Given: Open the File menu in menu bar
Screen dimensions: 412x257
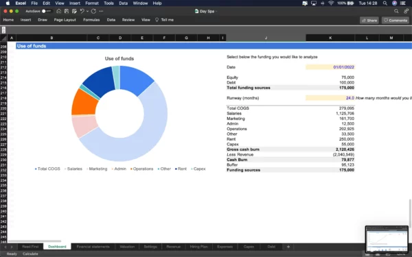Looking at the screenshot, I should pyautogui.click(x=34, y=3).
